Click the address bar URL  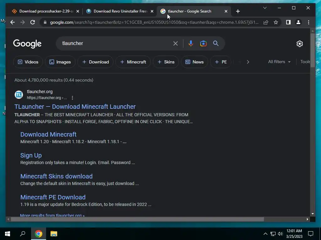[154, 22]
